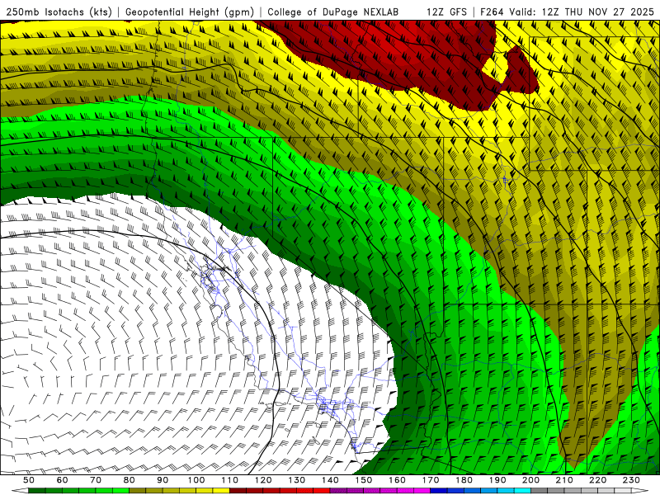Click the '12Z GFS' model run label
Image resolution: width=660 pixels, height=495 pixels.
coord(446,12)
